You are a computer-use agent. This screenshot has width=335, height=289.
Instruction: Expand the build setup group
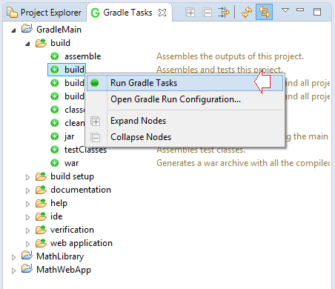click(27, 177)
